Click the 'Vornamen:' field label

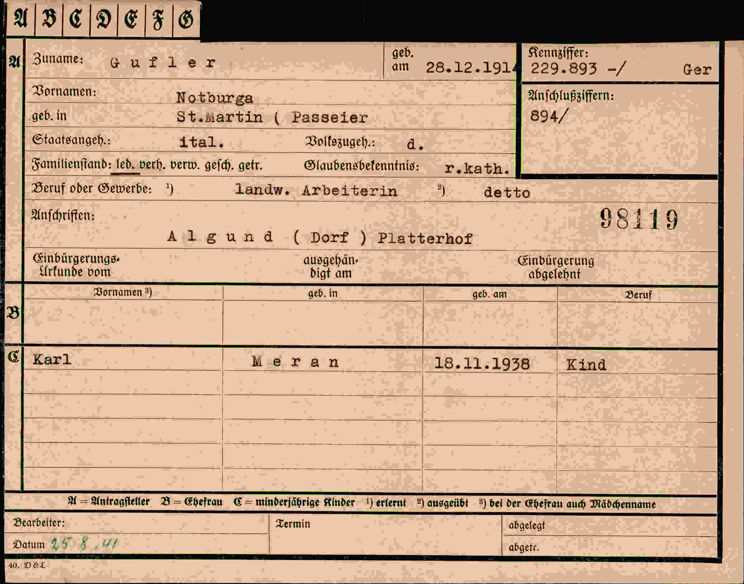[x=64, y=91]
